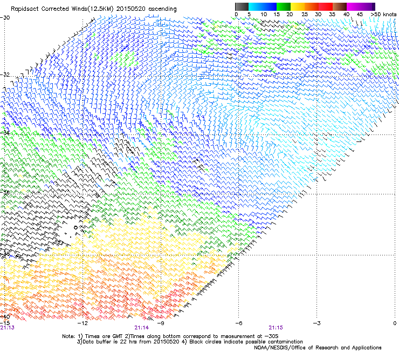Click the '-30' latitude label at the top left

pyautogui.click(x=5, y=18)
